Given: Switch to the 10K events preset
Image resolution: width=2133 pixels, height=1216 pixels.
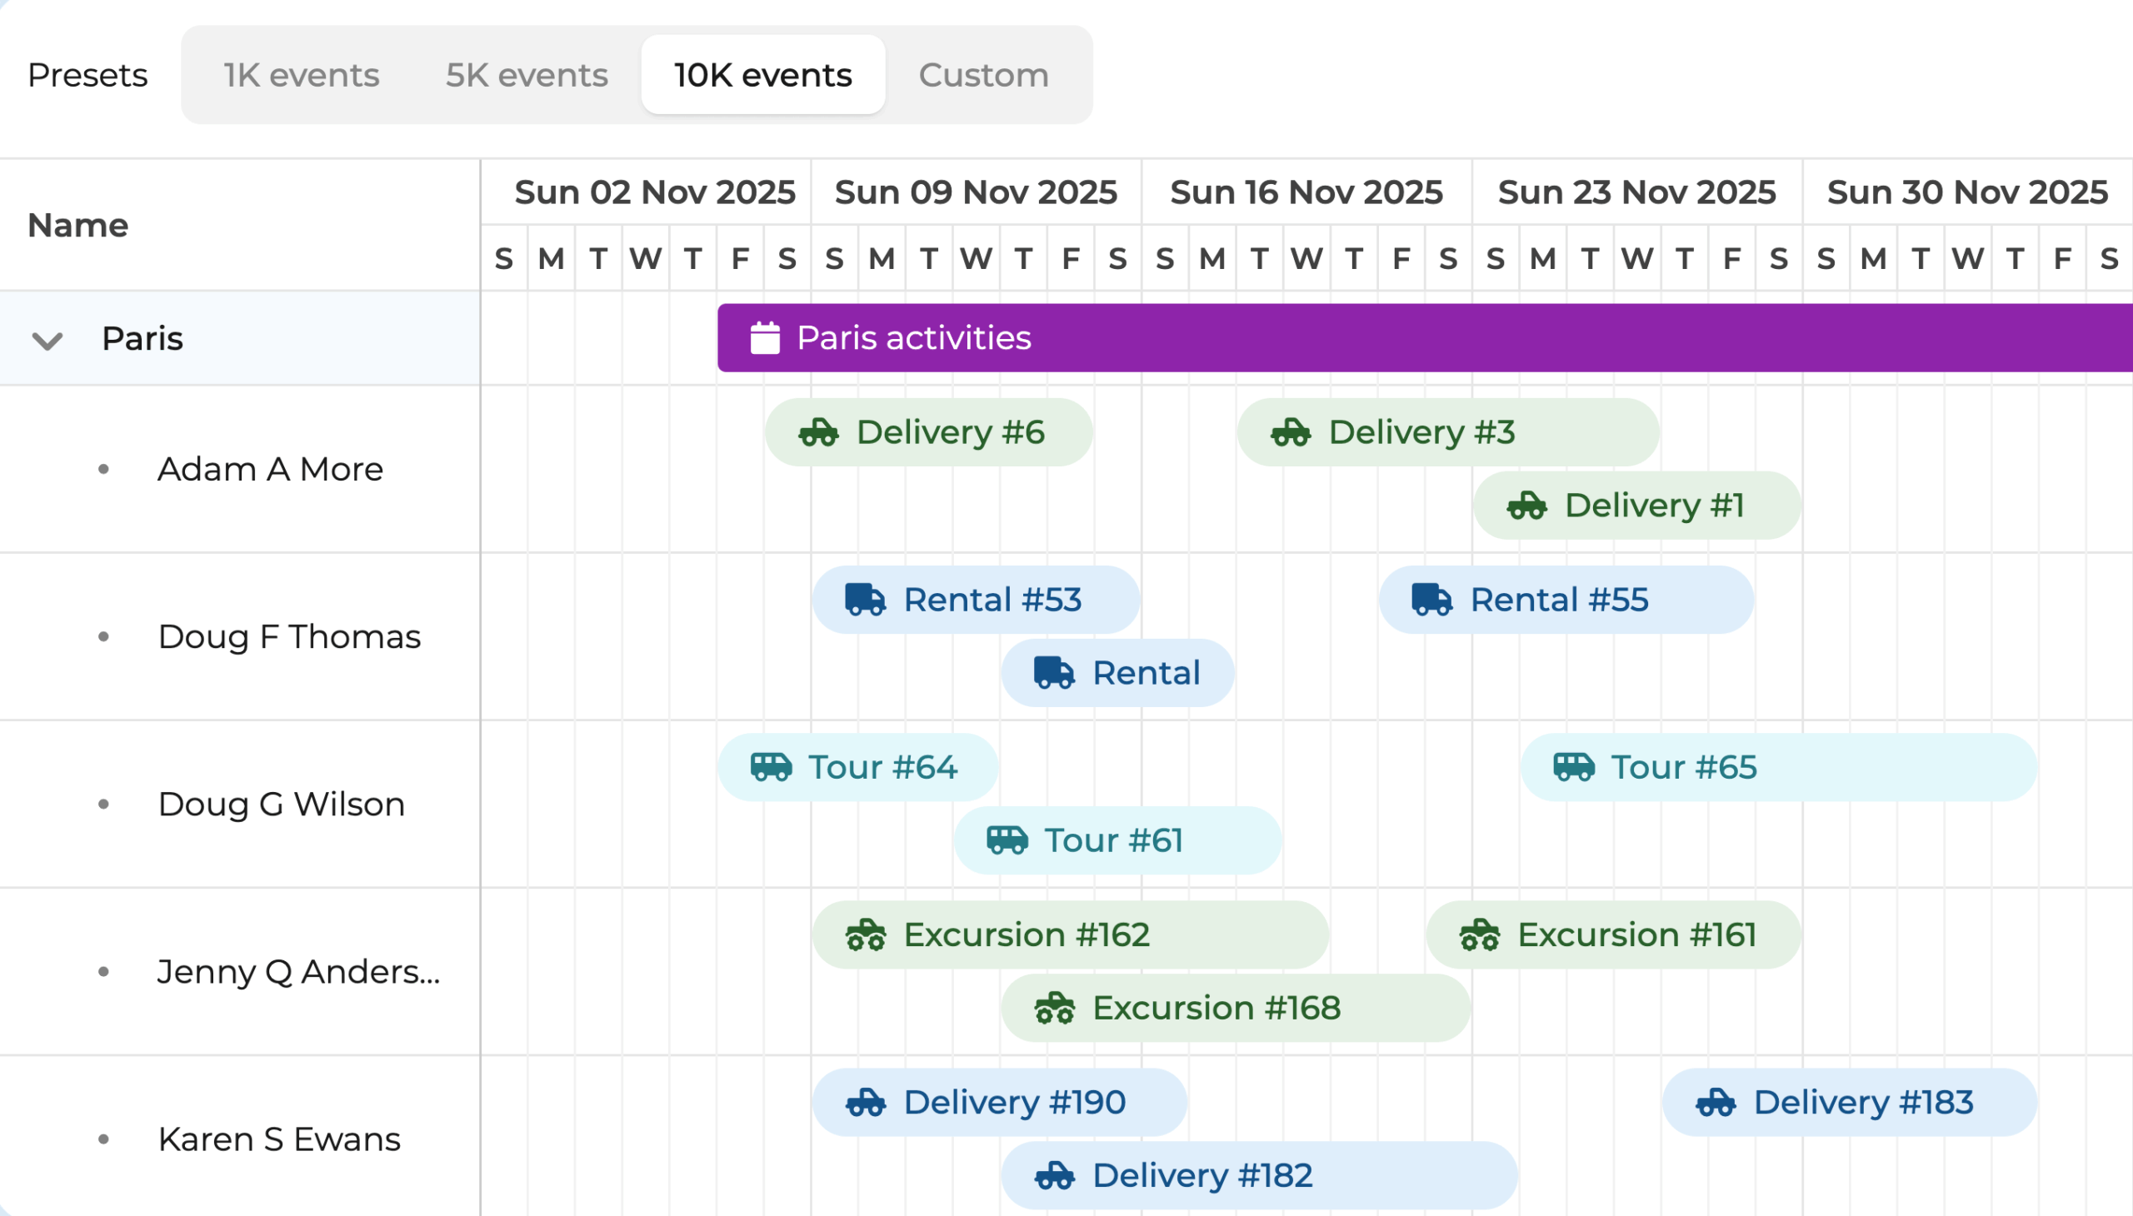Looking at the screenshot, I should point(762,75).
